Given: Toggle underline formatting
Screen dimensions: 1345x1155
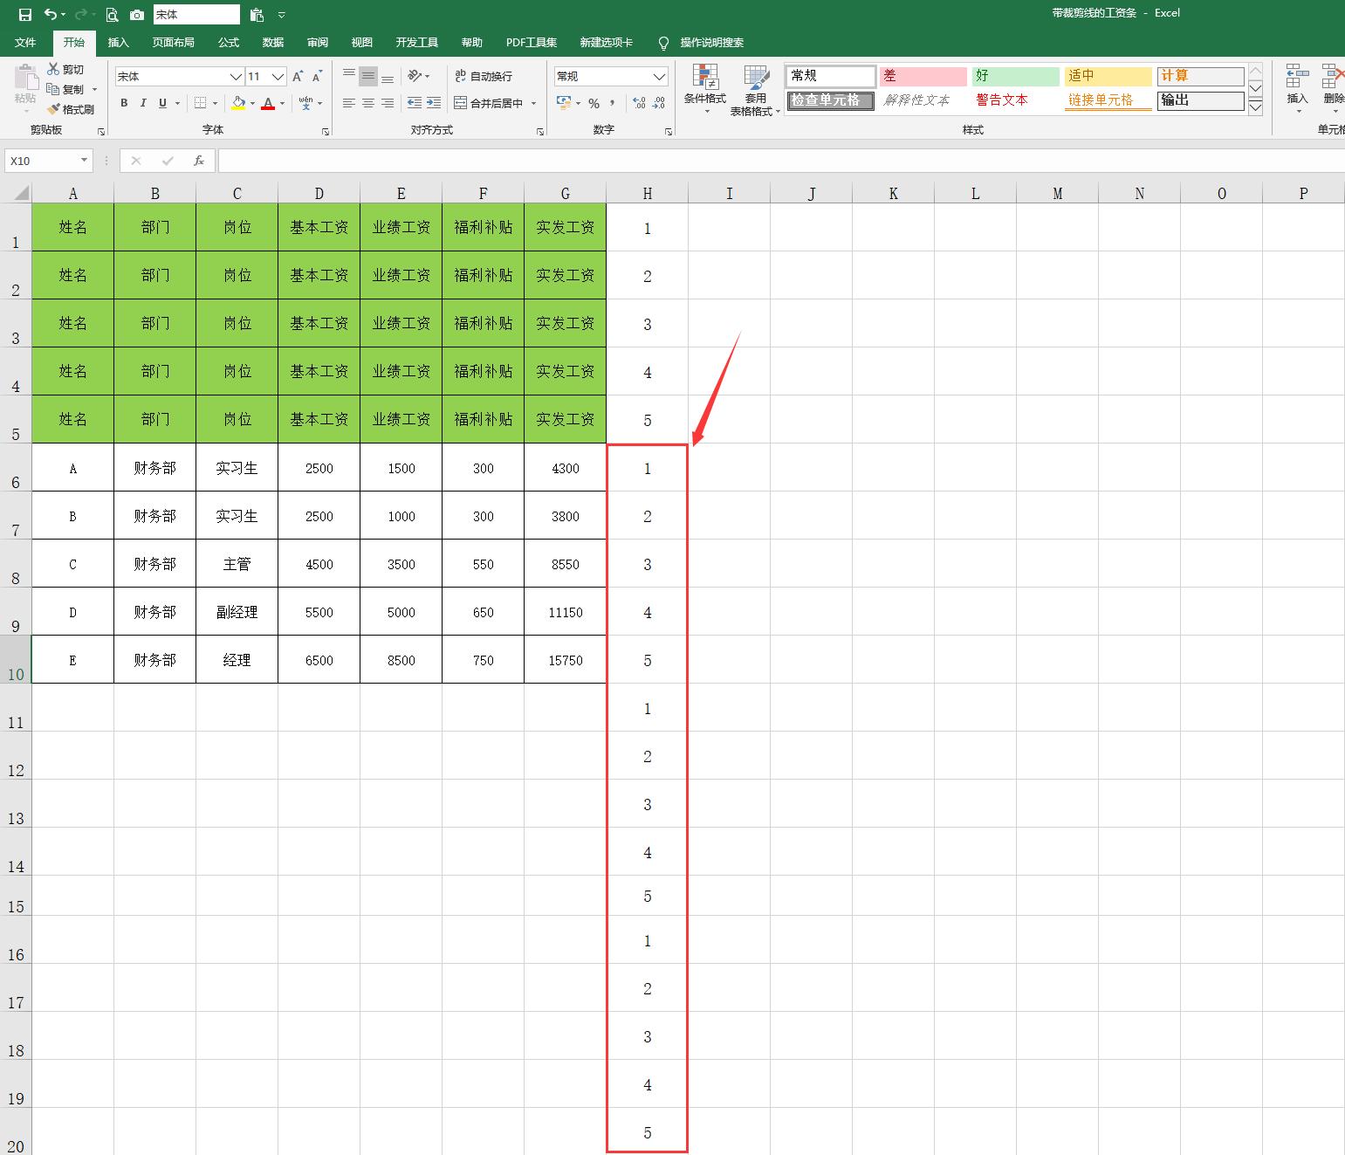Looking at the screenshot, I should coord(162,103).
